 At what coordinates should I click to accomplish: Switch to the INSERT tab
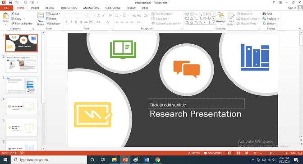[x=35, y=8]
